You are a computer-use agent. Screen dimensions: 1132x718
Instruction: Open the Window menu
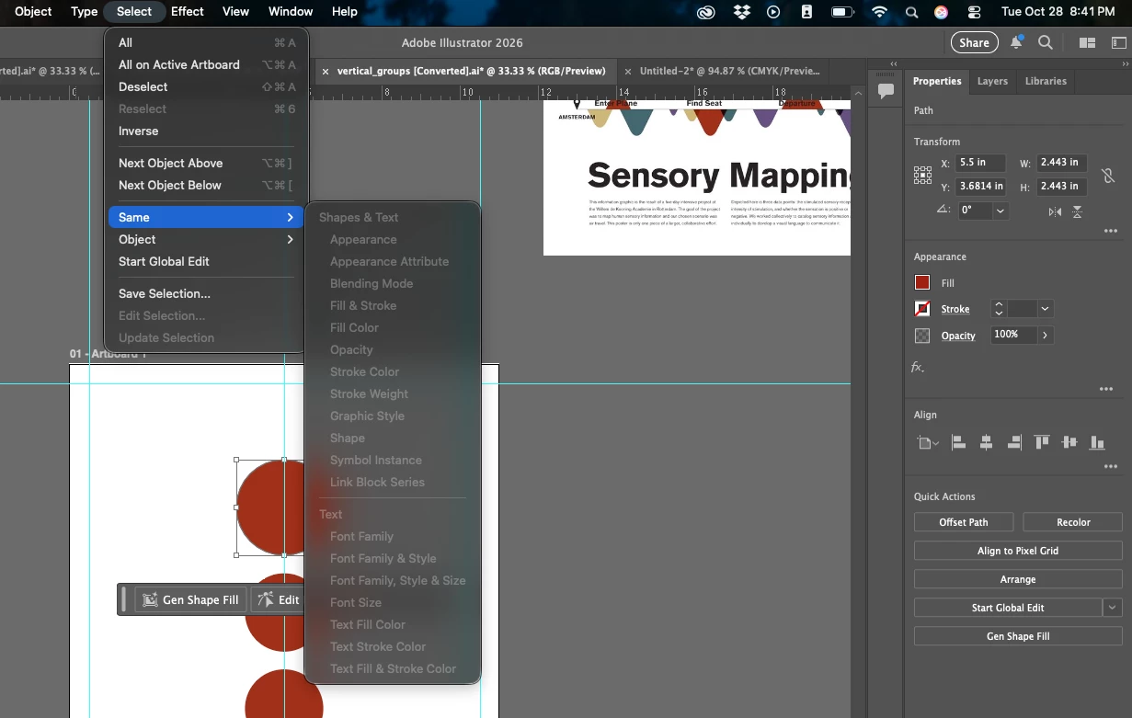pyautogui.click(x=291, y=11)
